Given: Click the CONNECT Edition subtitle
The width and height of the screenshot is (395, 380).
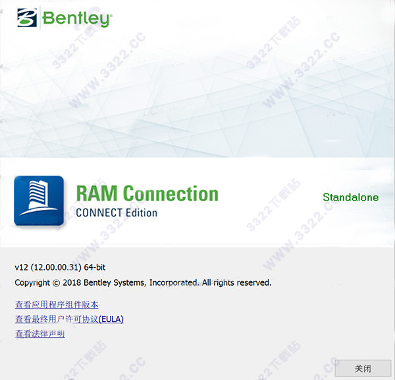Looking at the screenshot, I should (x=117, y=213).
